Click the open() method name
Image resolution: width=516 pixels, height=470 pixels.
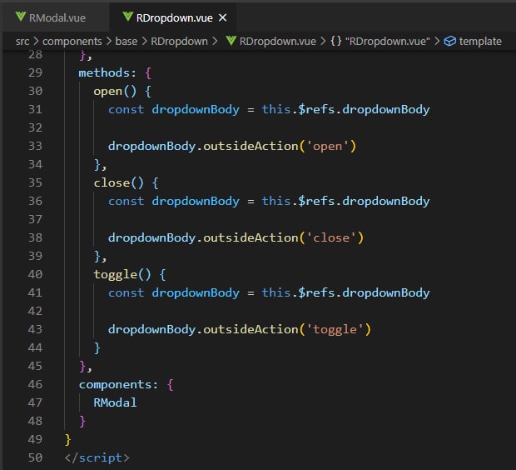tap(107, 92)
